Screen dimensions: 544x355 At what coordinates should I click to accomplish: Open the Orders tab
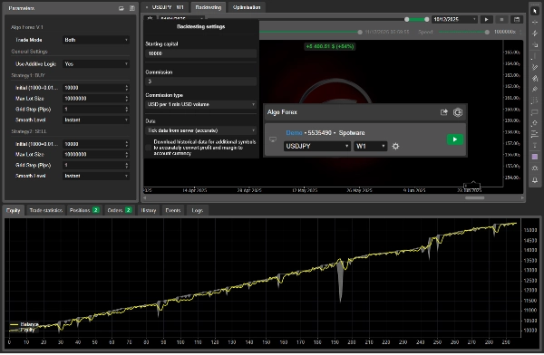(x=120, y=210)
